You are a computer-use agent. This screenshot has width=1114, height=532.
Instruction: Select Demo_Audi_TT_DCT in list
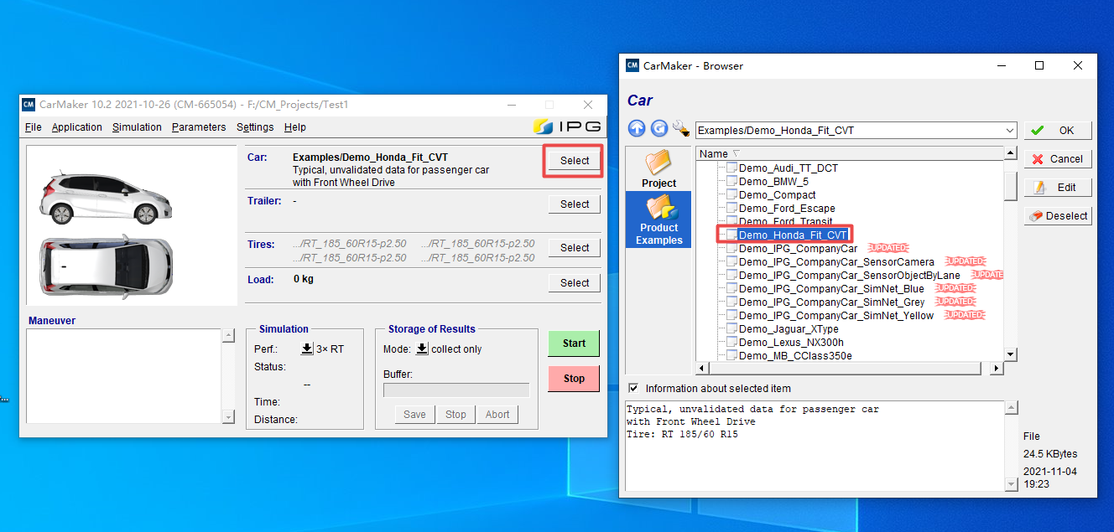point(788,168)
